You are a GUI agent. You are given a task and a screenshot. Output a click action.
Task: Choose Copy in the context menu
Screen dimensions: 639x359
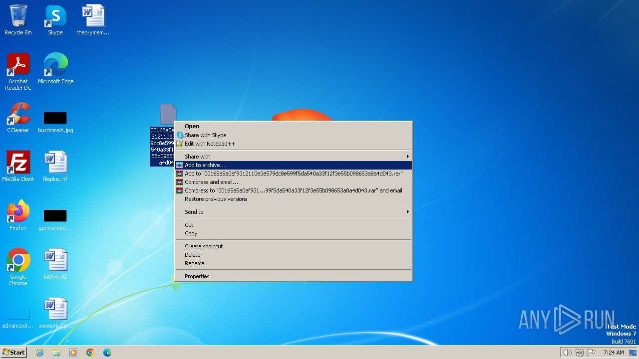coord(294,233)
